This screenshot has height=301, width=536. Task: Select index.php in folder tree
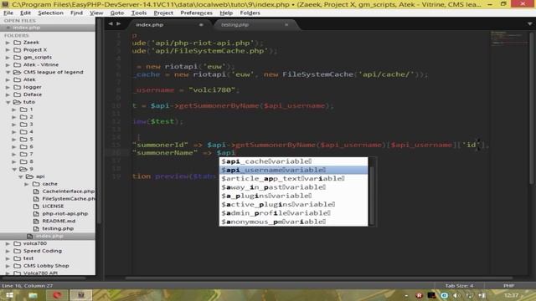click(48, 236)
